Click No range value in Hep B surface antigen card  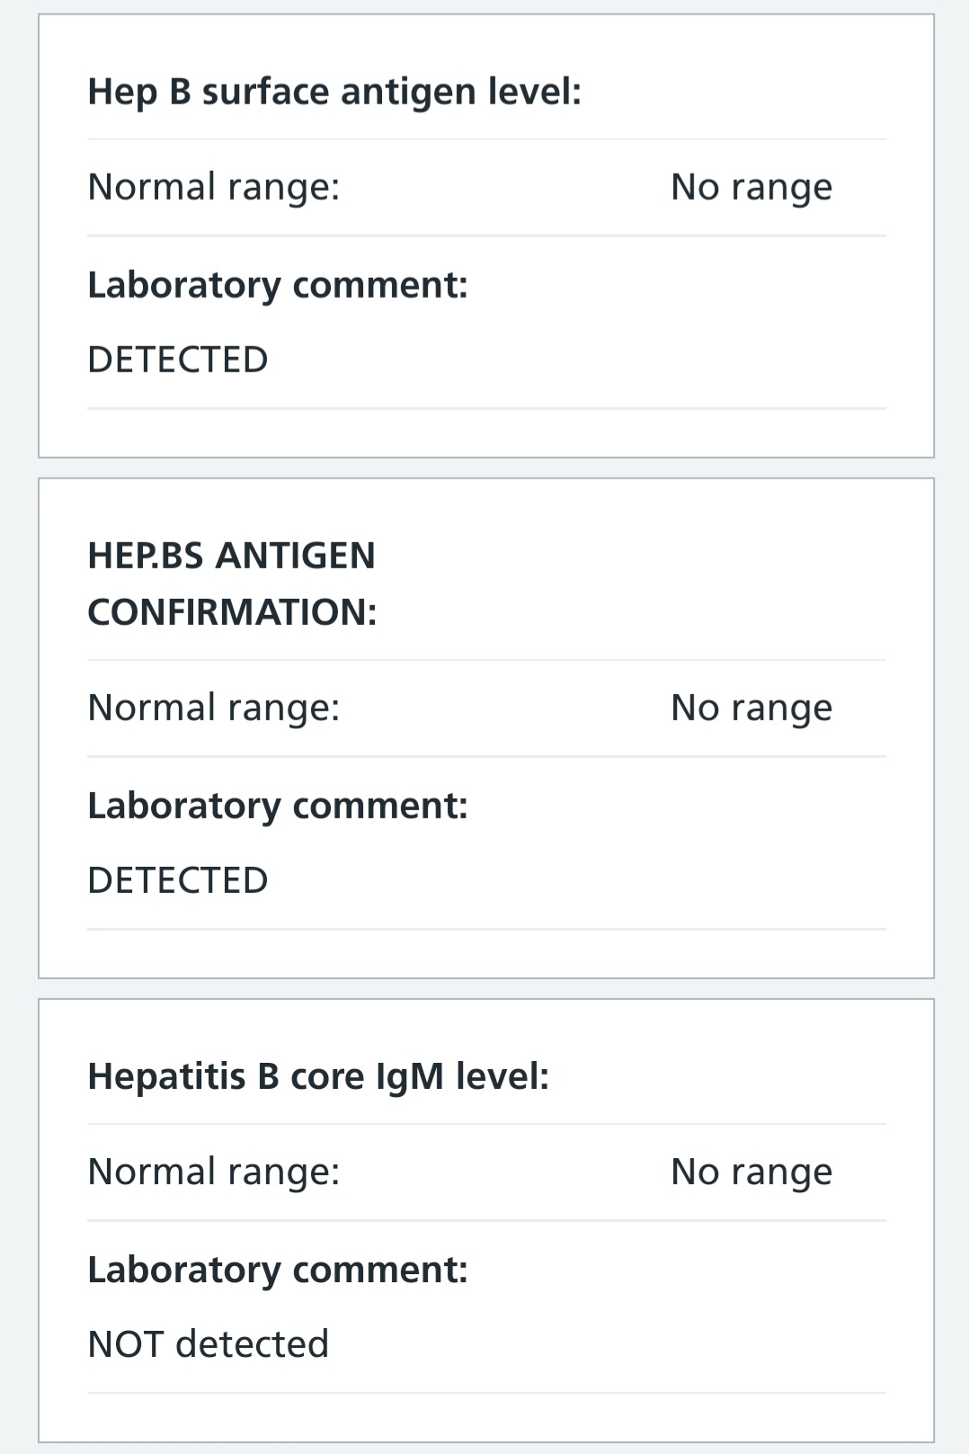751,187
